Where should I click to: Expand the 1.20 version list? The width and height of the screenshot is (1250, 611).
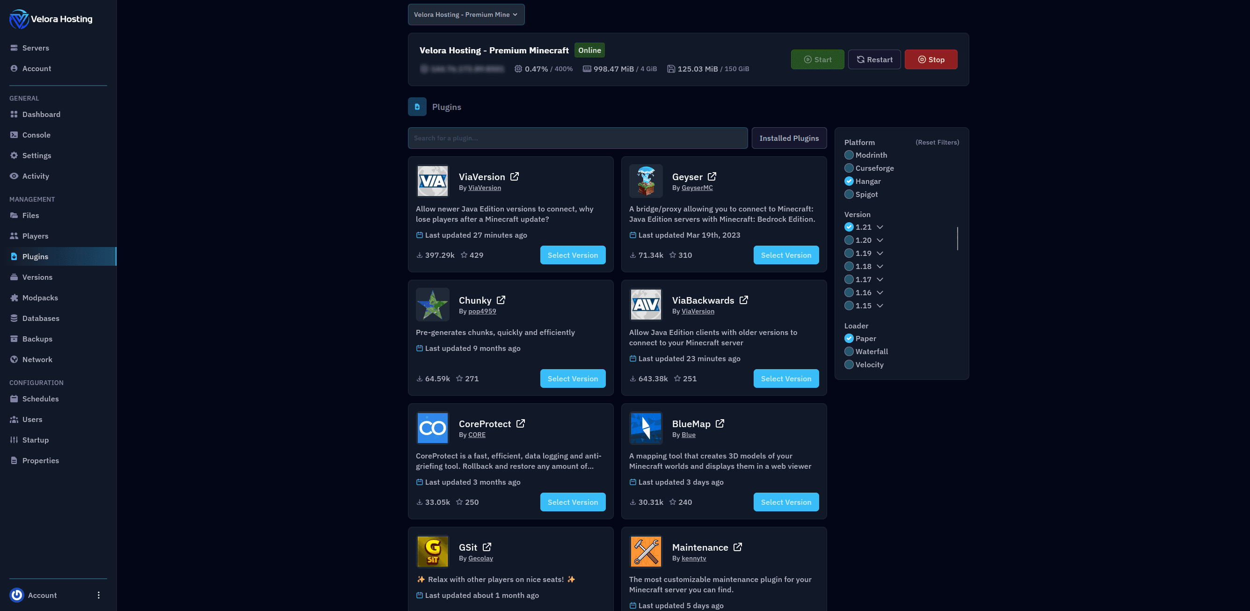click(x=880, y=240)
